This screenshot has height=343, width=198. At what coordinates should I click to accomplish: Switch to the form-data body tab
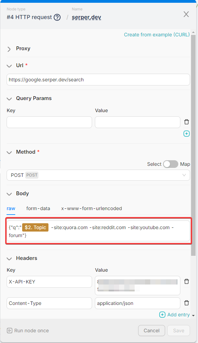tap(38, 208)
